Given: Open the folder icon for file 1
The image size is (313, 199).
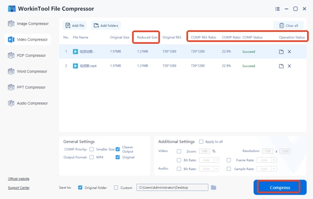Looking at the screenshot, I should (x=281, y=52).
